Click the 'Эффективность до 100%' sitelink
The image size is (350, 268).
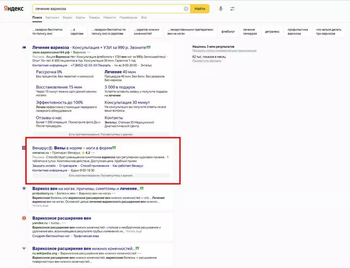point(59,103)
